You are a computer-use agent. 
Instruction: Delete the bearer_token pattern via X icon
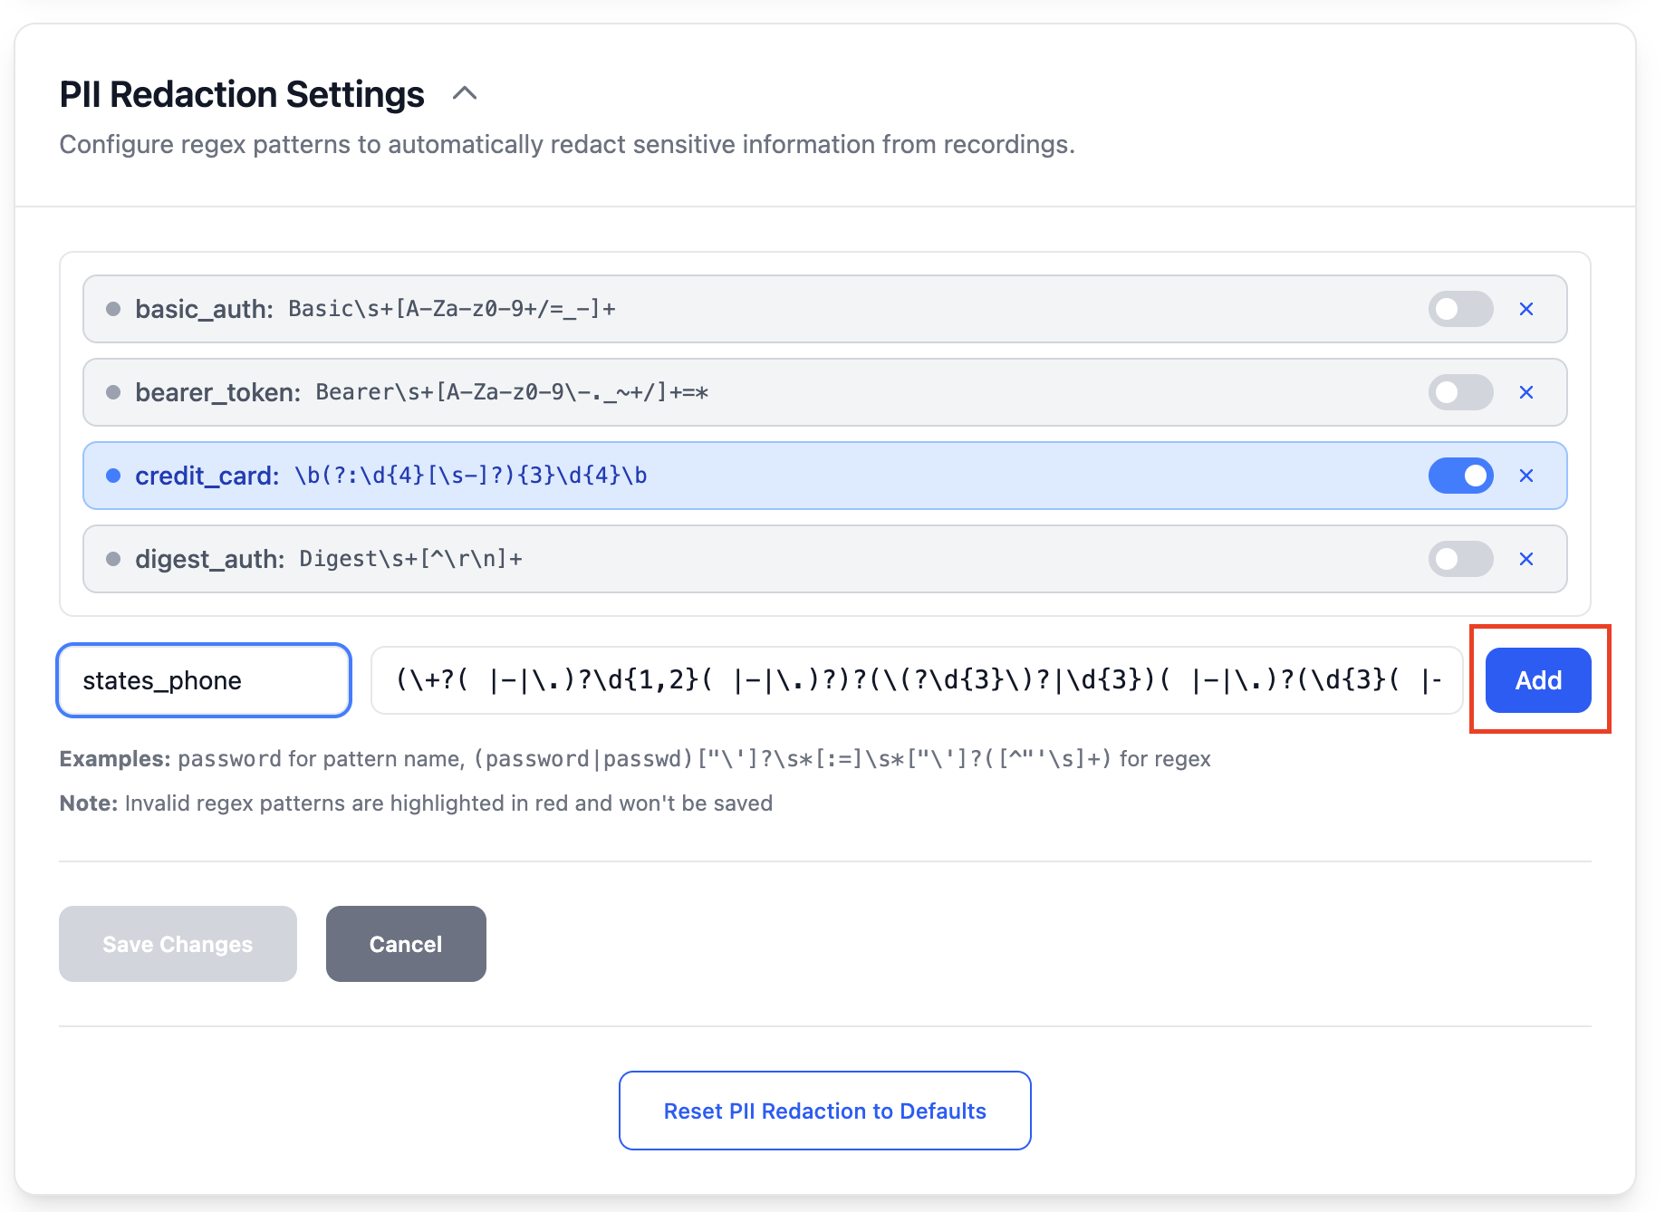coord(1526,392)
